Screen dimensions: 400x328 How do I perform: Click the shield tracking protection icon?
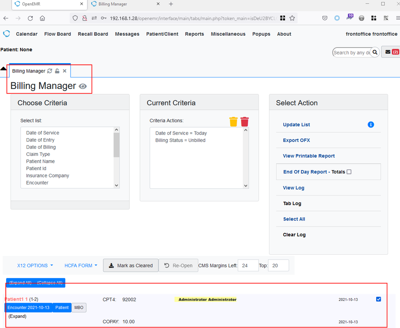75,18
